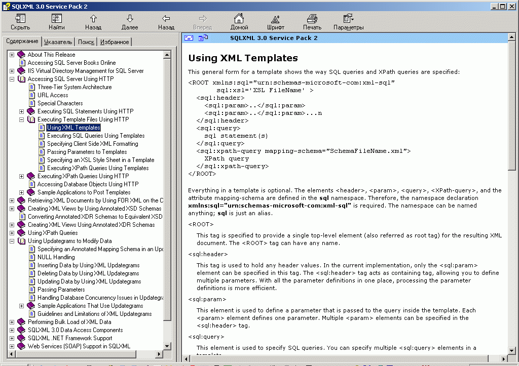
Task: Click the Домой (Home) toolbar icon
Action: coord(239,19)
